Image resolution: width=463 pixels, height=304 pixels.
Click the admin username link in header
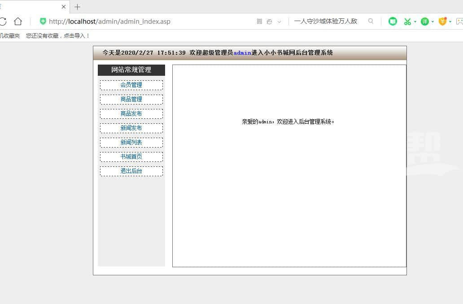click(242, 53)
